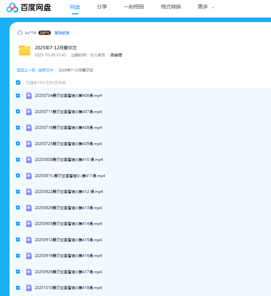Viewport: 271px width, 296px height.
Task: Click 加为好友 to add friend
Action: coord(62,33)
